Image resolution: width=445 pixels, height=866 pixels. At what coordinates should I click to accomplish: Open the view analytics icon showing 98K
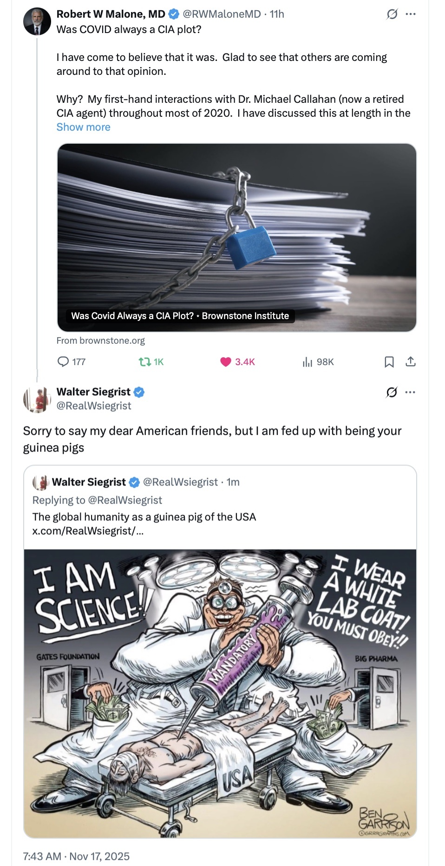point(308,361)
